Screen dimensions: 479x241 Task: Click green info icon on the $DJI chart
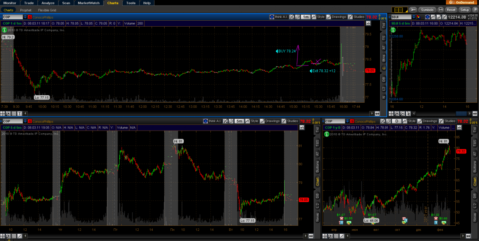(393, 30)
